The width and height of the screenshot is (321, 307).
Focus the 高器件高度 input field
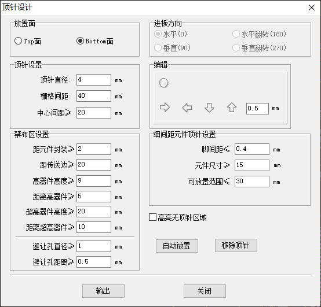[94, 181]
